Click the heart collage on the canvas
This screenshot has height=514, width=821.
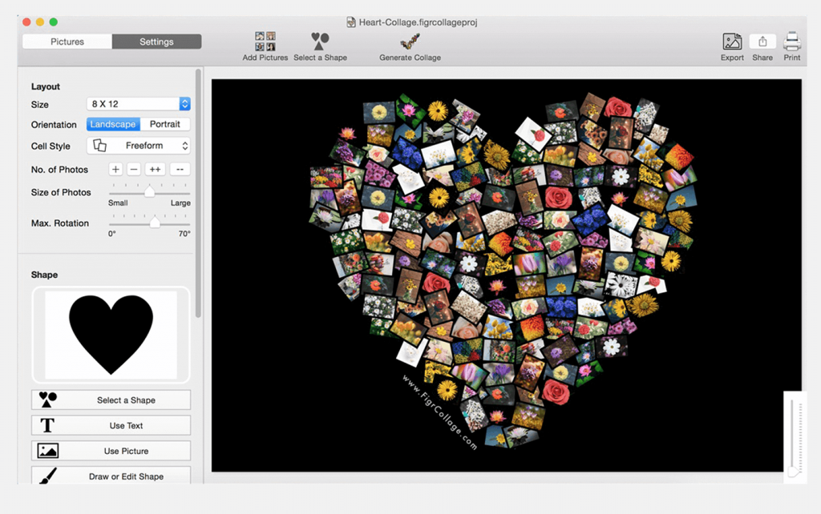coord(503,272)
